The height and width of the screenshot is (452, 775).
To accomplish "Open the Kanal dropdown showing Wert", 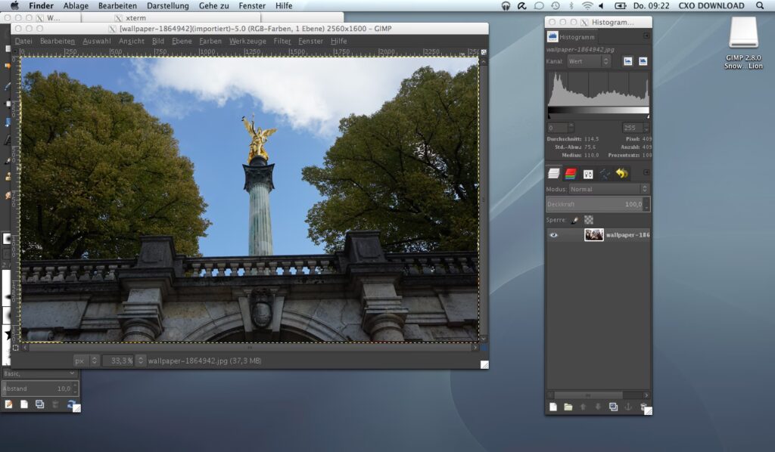I will [x=588, y=61].
